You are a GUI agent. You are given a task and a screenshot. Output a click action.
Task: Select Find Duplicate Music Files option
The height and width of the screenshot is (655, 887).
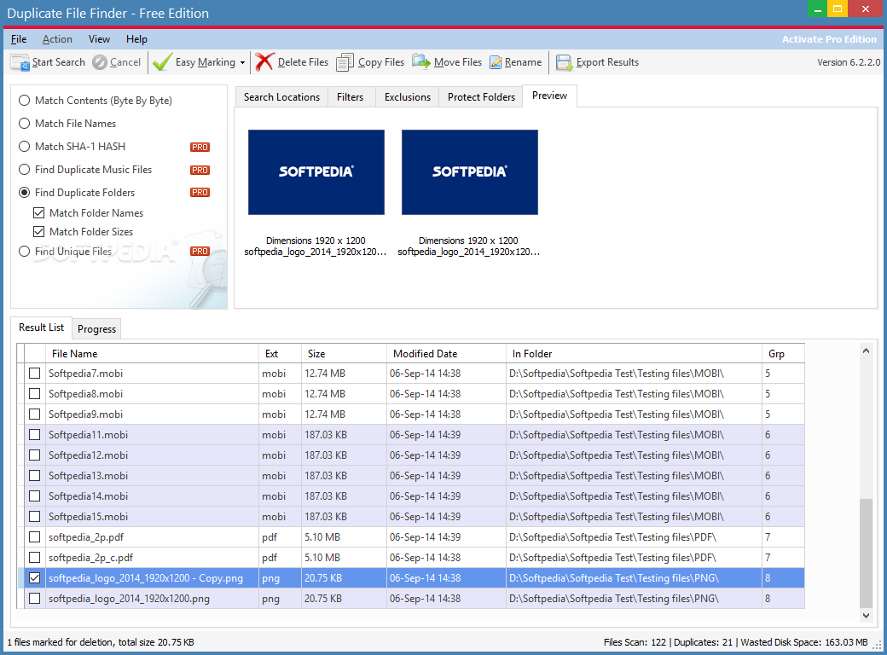[85, 170]
